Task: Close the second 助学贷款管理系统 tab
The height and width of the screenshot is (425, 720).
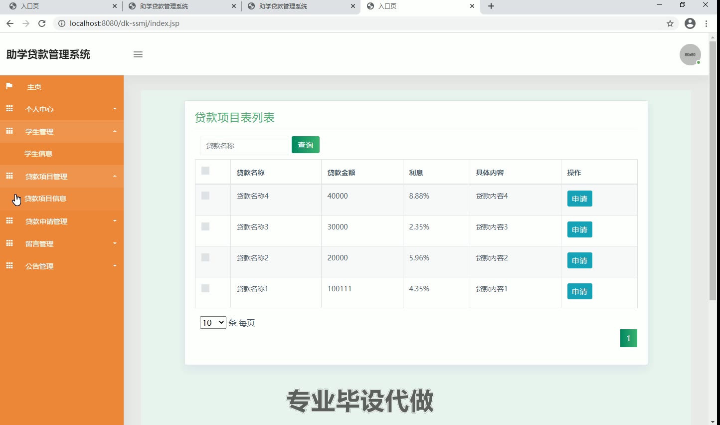Action: point(353,6)
